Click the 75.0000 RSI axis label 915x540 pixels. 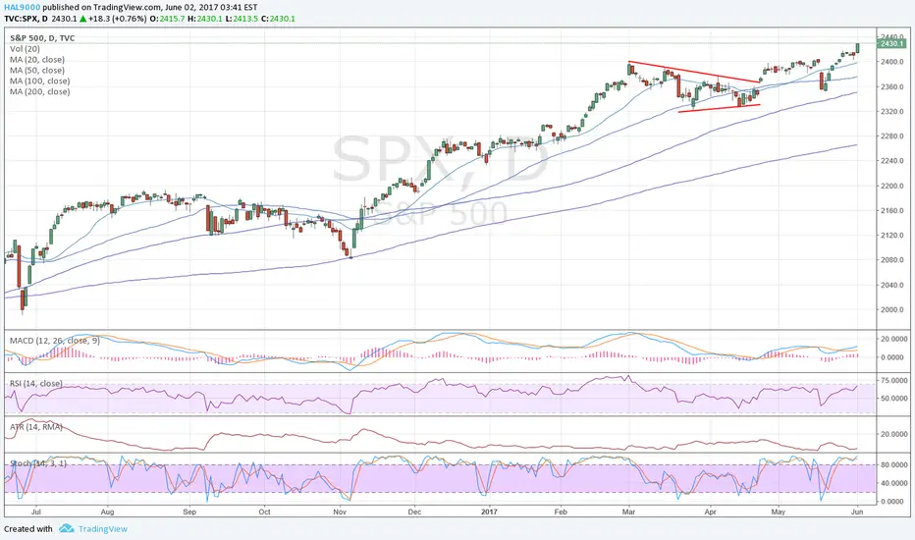[893, 381]
